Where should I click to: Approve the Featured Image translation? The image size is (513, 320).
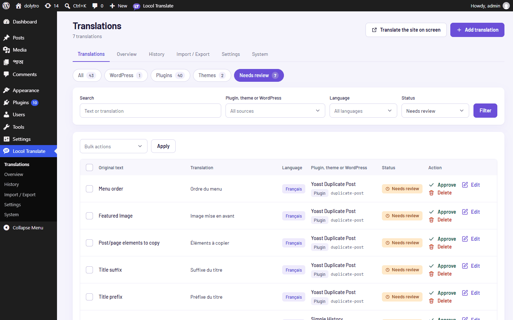point(442,212)
